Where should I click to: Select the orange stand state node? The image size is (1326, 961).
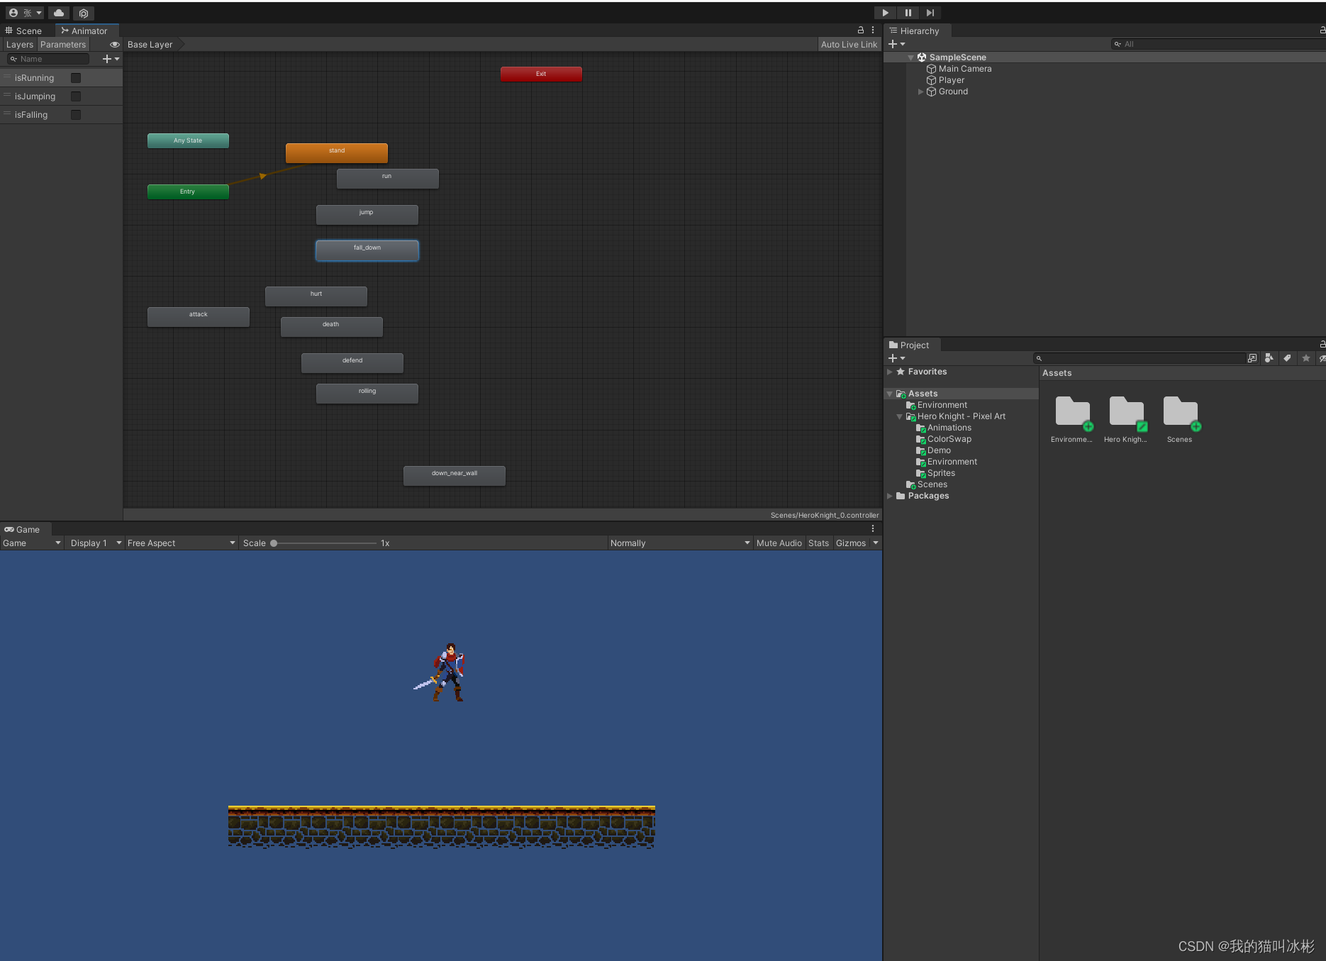pyautogui.click(x=337, y=153)
